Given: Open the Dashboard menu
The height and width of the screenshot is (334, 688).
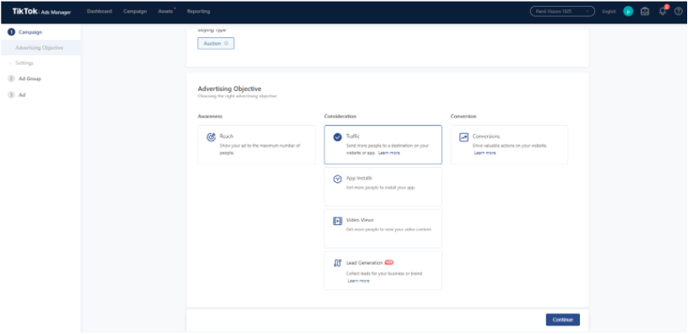Looking at the screenshot, I should click(99, 12).
